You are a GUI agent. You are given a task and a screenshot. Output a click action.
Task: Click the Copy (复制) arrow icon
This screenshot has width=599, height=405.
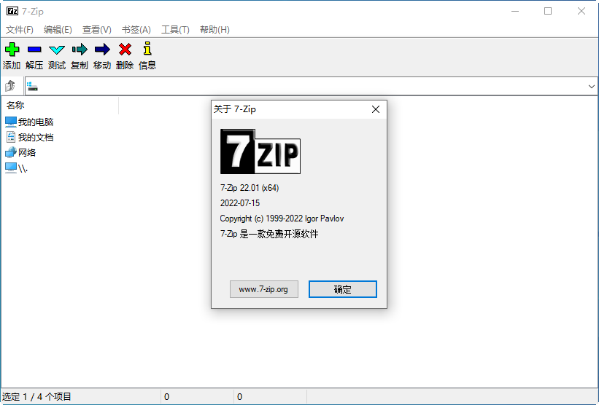click(x=80, y=50)
